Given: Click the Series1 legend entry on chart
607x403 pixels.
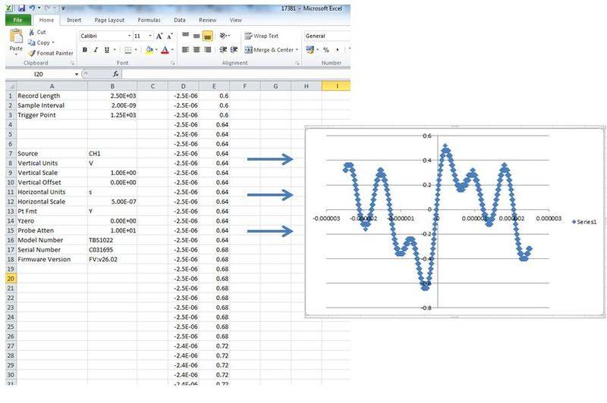Looking at the screenshot, I should [x=584, y=222].
